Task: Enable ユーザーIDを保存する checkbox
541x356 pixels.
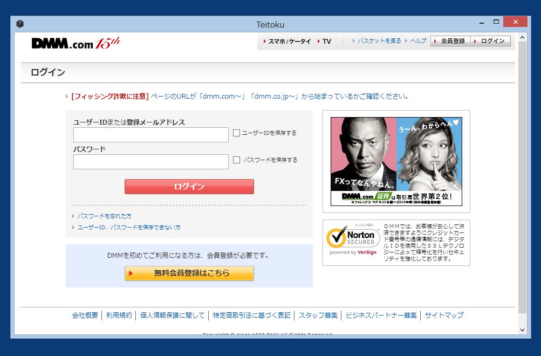Action: click(x=236, y=133)
